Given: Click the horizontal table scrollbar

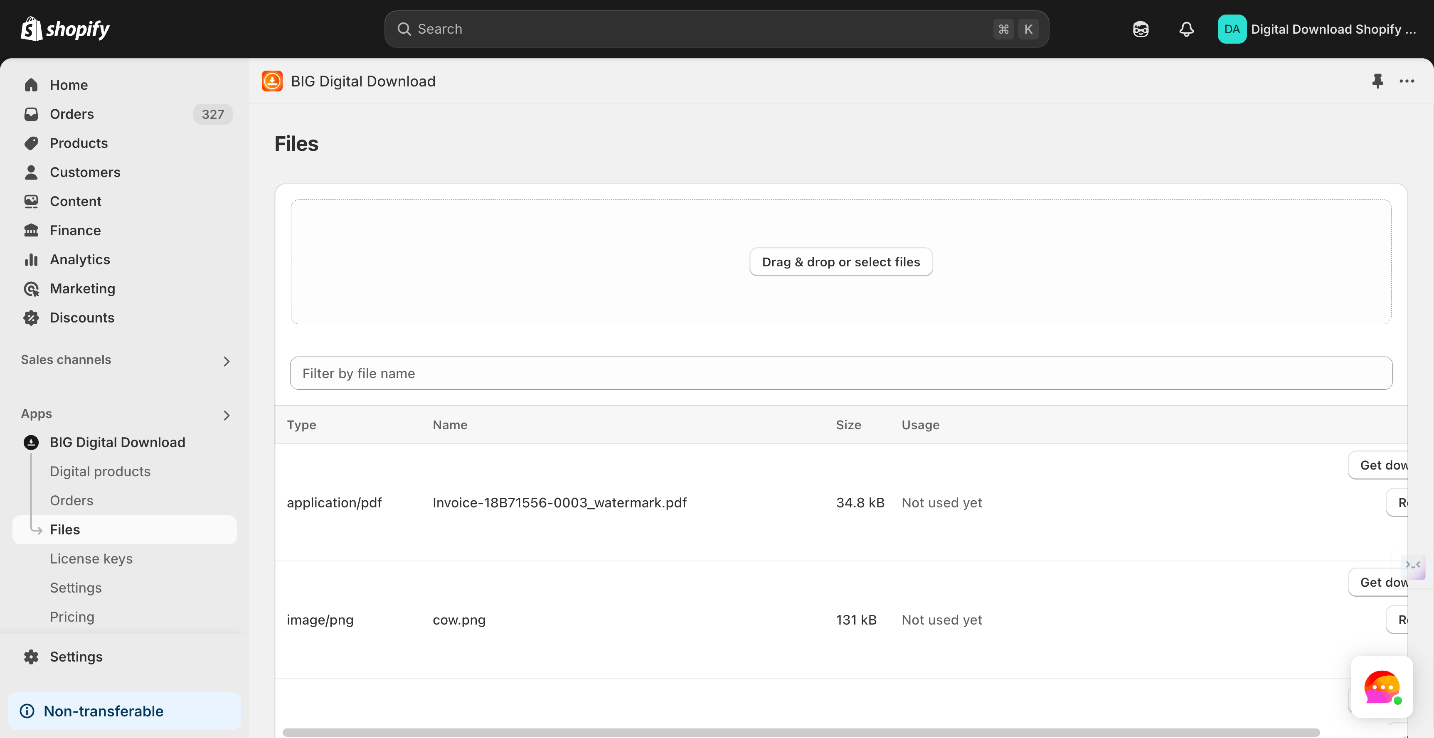Looking at the screenshot, I should 801,733.
